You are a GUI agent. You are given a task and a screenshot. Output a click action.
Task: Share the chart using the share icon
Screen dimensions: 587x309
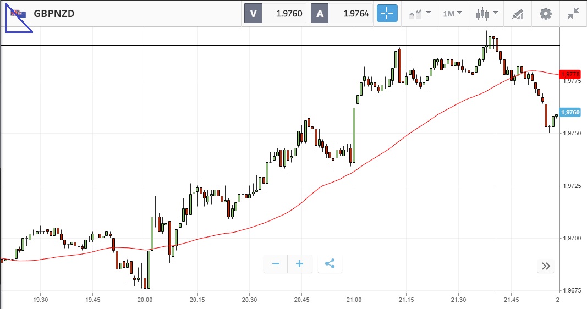[330, 264]
